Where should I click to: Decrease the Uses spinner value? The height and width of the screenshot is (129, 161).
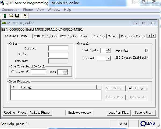[x=66, y=73]
